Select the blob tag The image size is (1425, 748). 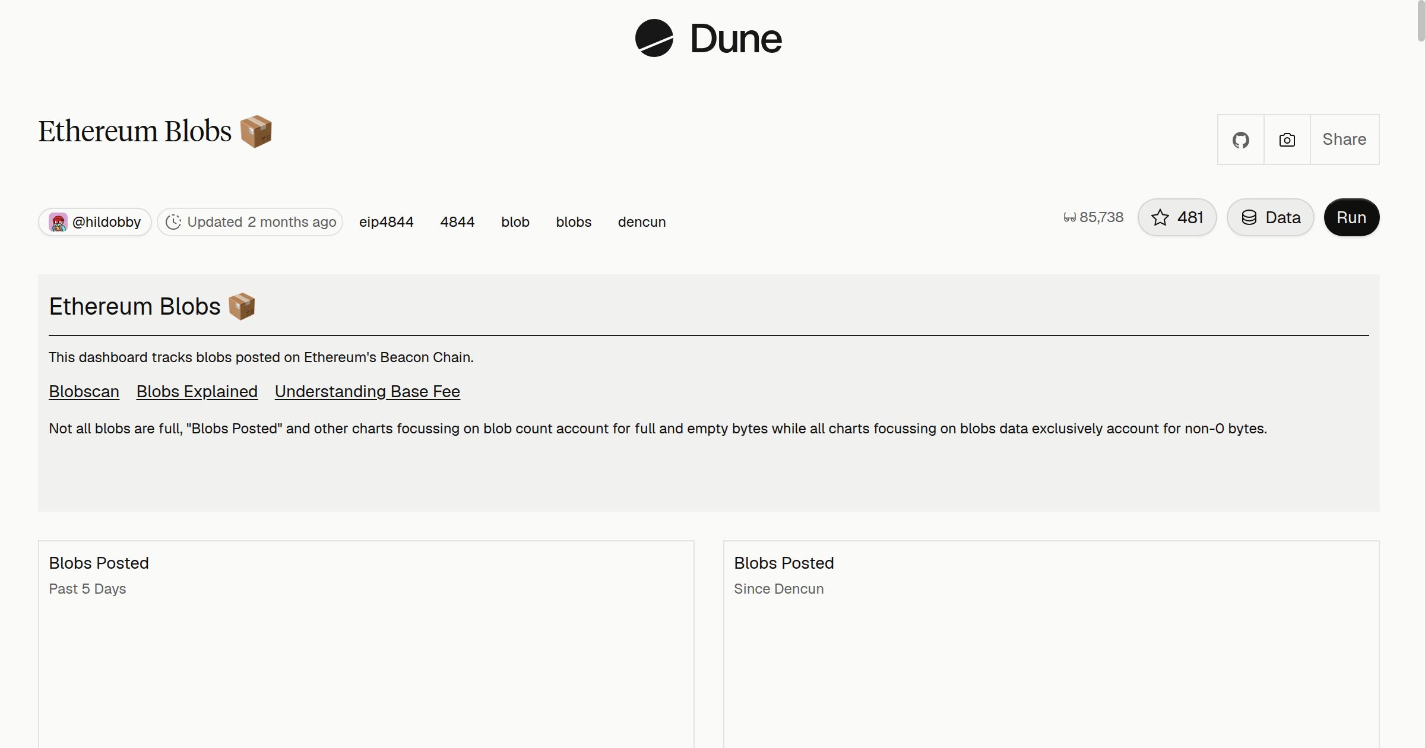click(515, 222)
